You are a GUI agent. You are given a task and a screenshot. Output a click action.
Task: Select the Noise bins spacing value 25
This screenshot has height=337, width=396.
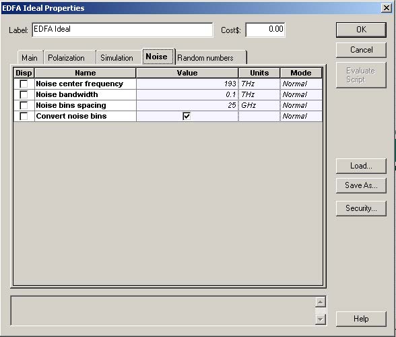tap(187, 105)
